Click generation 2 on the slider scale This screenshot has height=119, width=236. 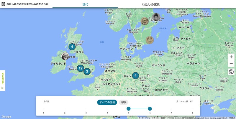65,113
